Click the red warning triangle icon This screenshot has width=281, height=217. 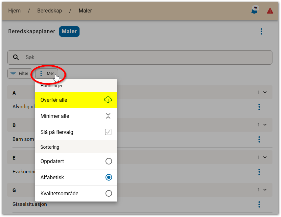pos(270,11)
